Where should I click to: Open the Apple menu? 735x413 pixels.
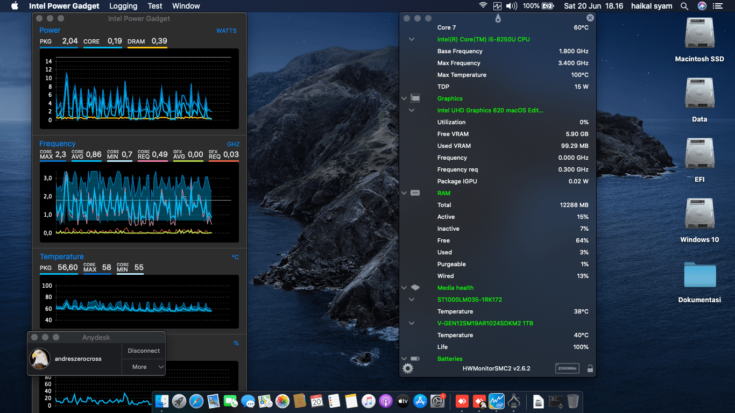pyautogui.click(x=15, y=6)
